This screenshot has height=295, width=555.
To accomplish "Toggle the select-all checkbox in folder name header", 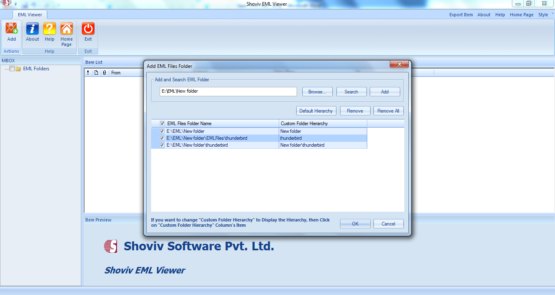I will [x=162, y=124].
